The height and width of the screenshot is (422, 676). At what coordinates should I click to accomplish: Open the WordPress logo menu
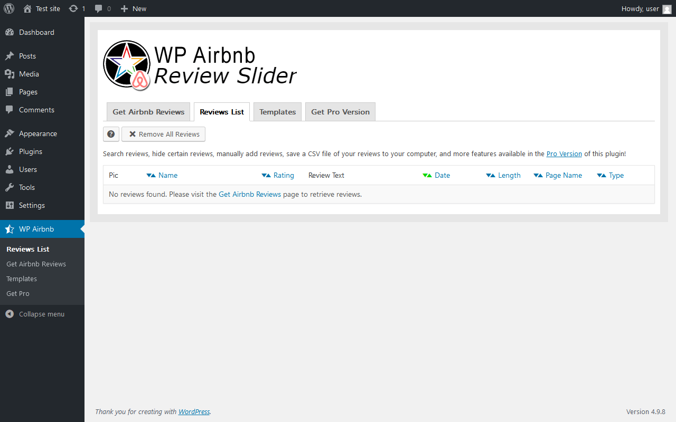click(9, 8)
